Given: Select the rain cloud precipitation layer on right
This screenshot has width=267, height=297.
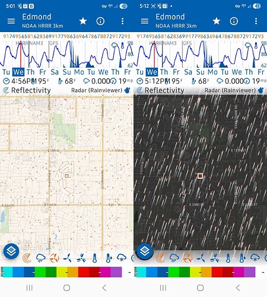Looking at the screenshot, I should (x=174, y=258).
